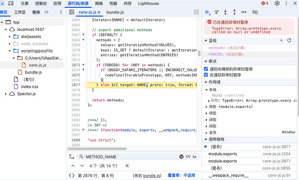
Task: Collapse the scripting/polyfills folder
Action: 10,51
